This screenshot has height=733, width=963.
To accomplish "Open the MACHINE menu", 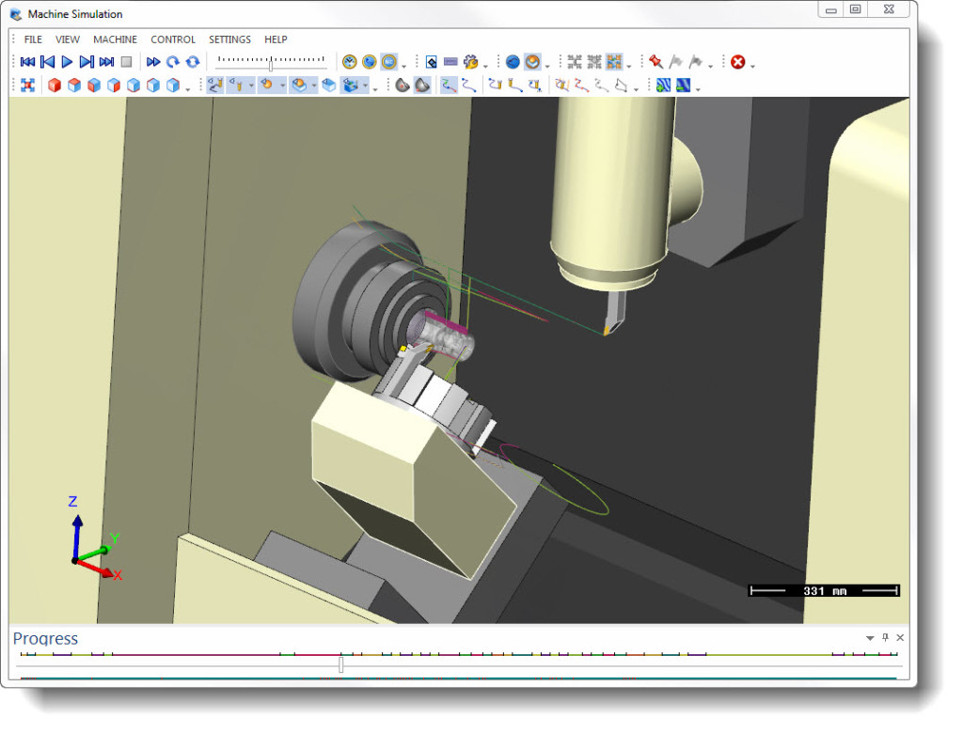I will (x=115, y=39).
